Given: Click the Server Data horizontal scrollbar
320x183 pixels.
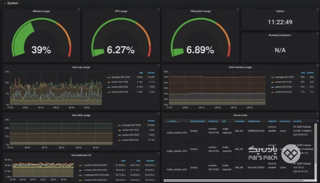Looking at the screenshot, I should click(x=234, y=180).
